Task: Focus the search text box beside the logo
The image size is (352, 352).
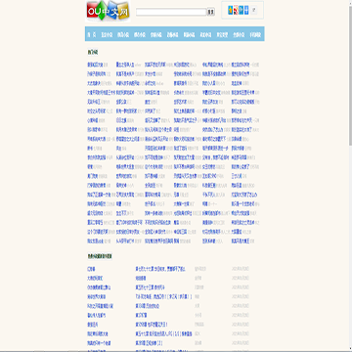Action: pyautogui.click(x=171, y=12)
